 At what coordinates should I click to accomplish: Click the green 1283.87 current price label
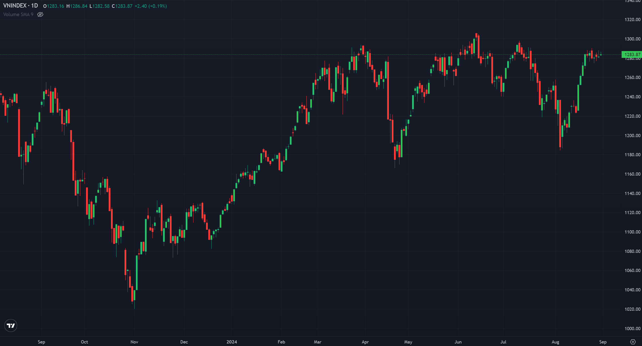coord(632,55)
